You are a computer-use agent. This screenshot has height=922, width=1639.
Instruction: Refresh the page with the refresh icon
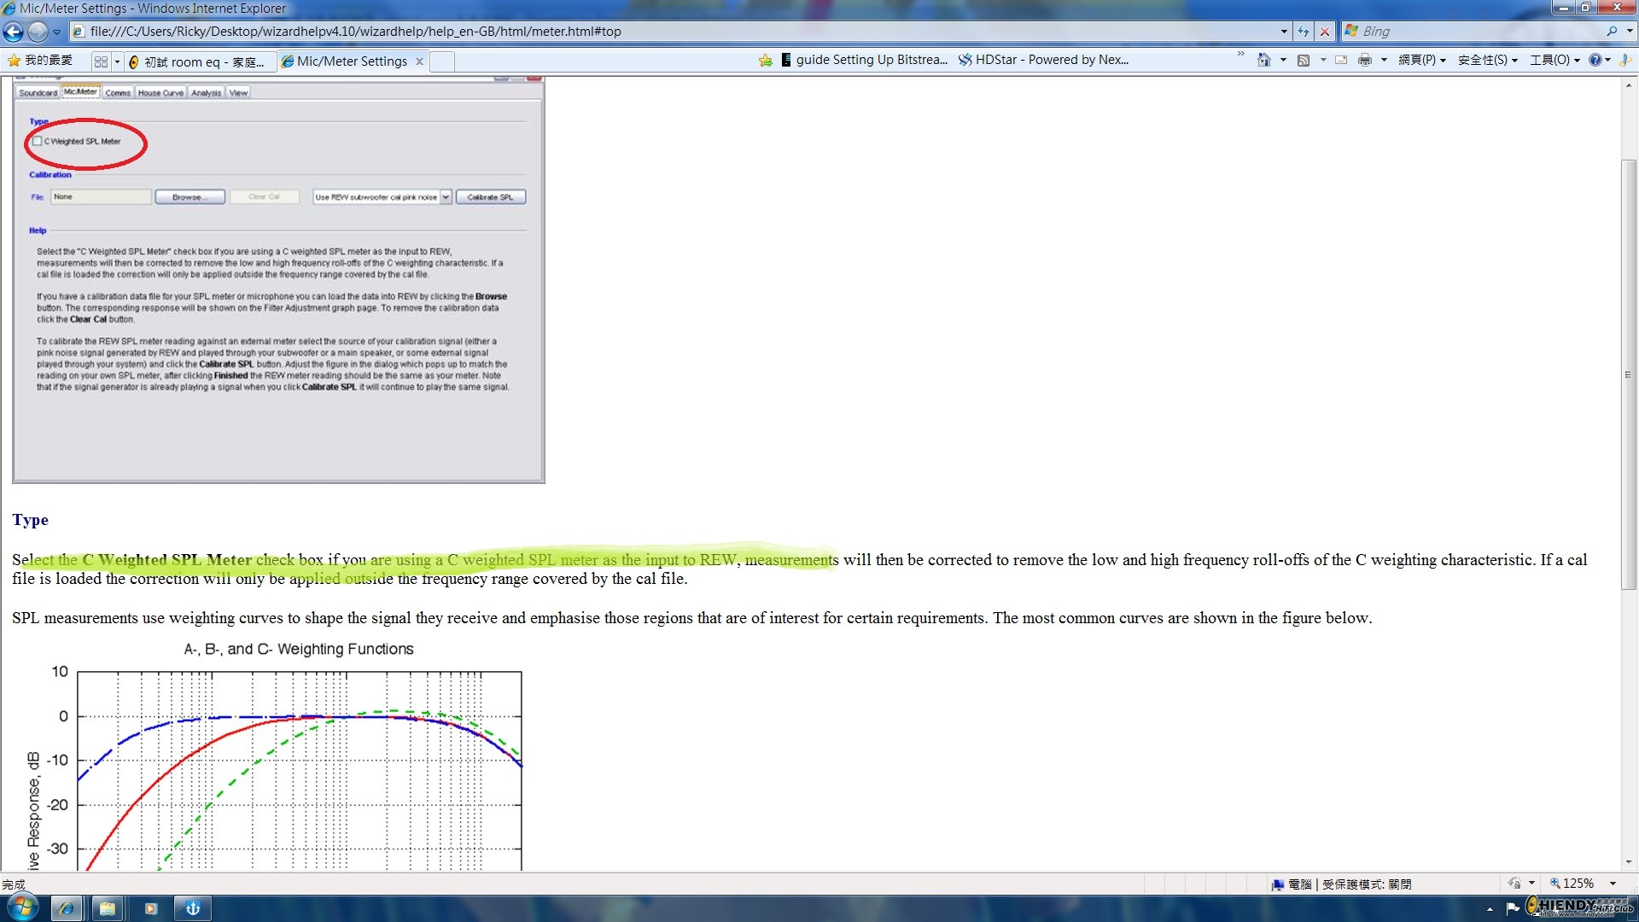click(x=1304, y=32)
